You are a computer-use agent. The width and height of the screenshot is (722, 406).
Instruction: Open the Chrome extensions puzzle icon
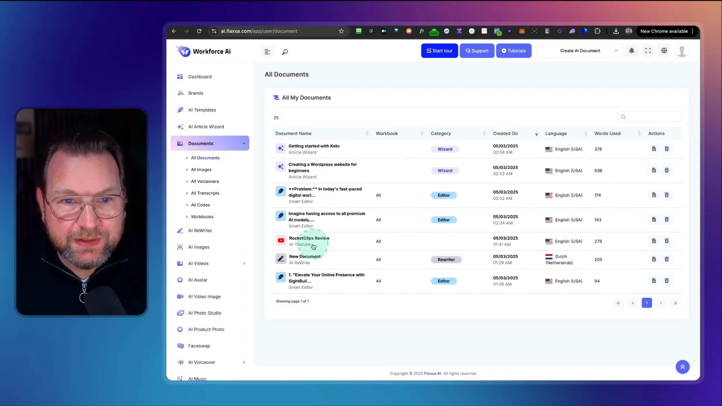point(597,31)
